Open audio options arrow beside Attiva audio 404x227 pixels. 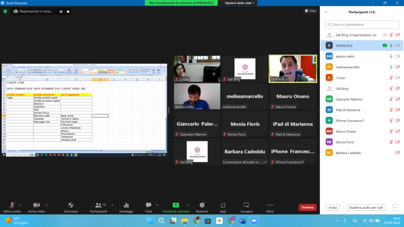click(21, 205)
